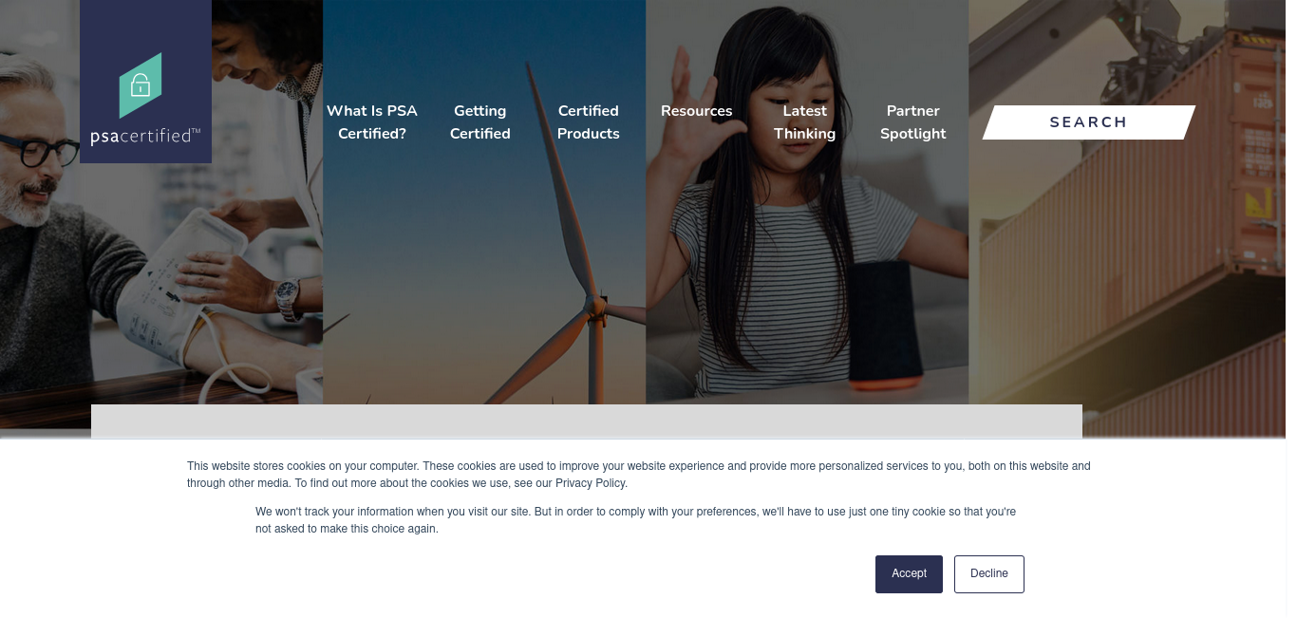
Task: Open the Getting Certified menu
Action: pyautogui.click(x=480, y=122)
